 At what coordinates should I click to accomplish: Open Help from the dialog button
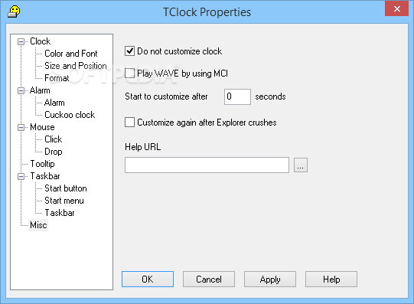pyautogui.click(x=331, y=279)
